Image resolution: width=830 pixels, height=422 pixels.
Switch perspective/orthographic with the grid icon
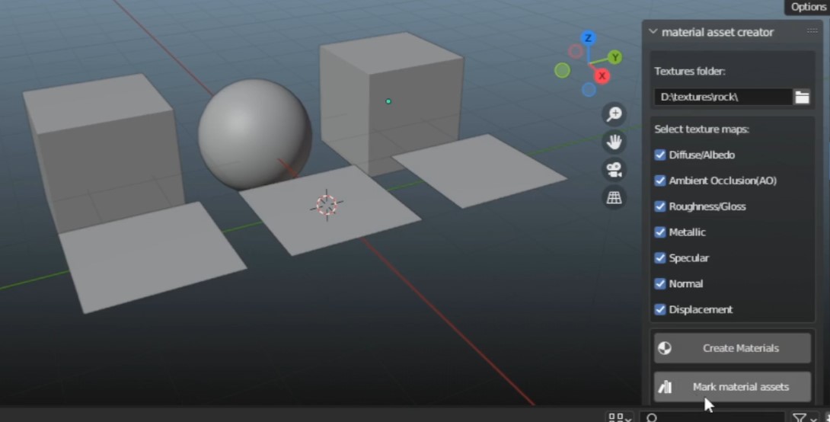[x=614, y=197]
